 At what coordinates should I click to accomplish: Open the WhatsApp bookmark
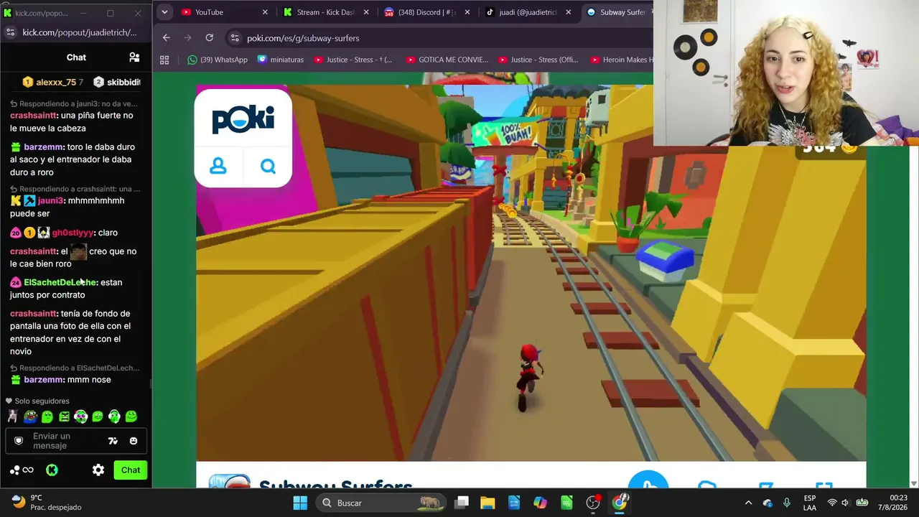pyautogui.click(x=218, y=60)
